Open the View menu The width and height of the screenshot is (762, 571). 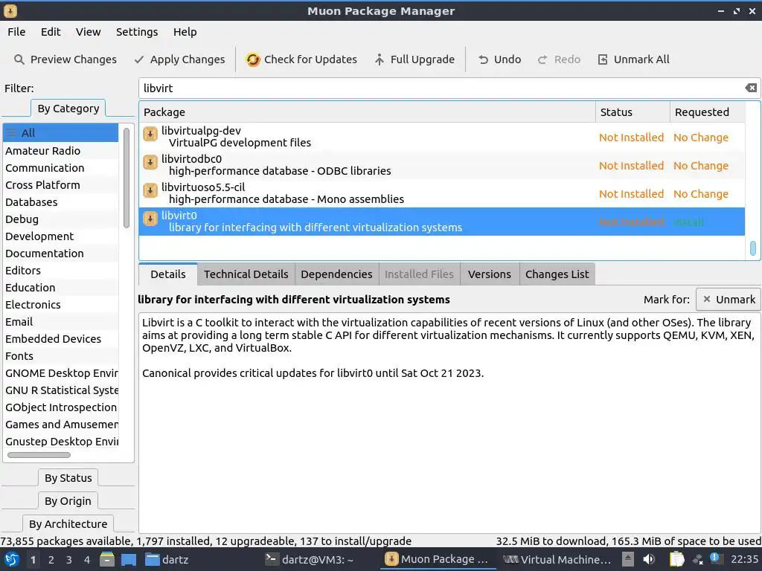[88, 32]
